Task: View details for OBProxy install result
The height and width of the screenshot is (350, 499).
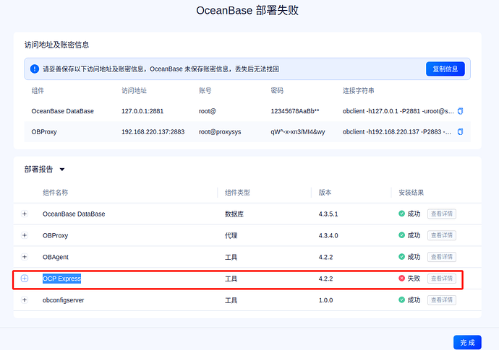Action: click(442, 235)
